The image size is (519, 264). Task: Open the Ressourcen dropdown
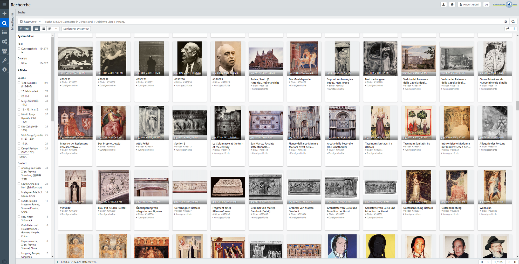(x=30, y=22)
